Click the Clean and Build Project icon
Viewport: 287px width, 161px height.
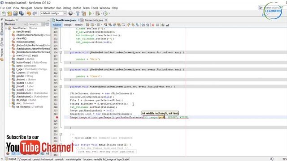[x=84, y=13]
